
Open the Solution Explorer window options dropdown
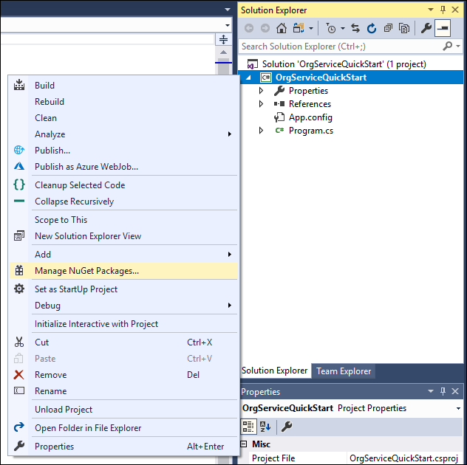(x=430, y=10)
